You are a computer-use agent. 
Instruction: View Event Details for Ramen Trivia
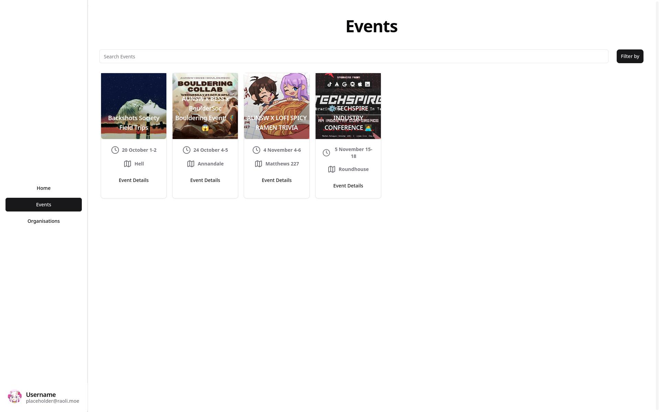(277, 180)
